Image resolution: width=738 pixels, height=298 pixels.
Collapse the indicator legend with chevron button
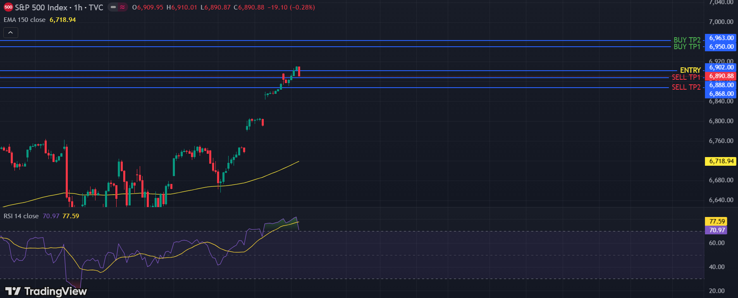[x=11, y=32]
